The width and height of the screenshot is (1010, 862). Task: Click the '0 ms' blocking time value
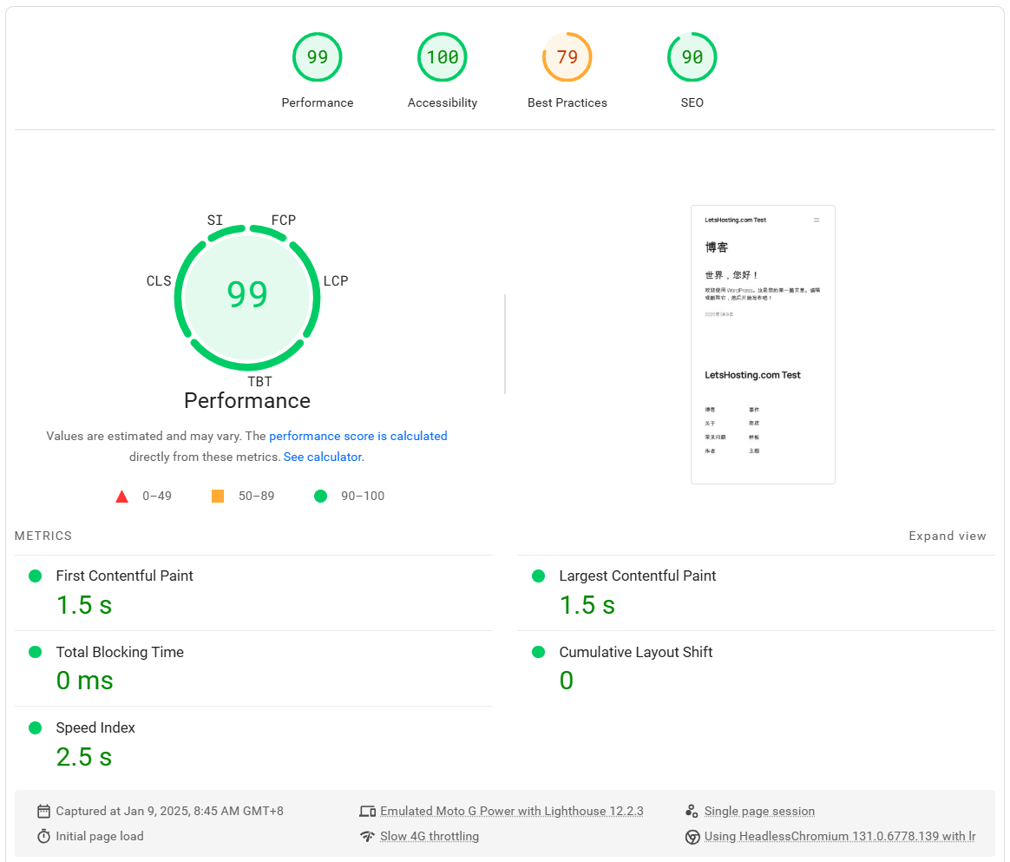pyautogui.click(x=84, y=681)
